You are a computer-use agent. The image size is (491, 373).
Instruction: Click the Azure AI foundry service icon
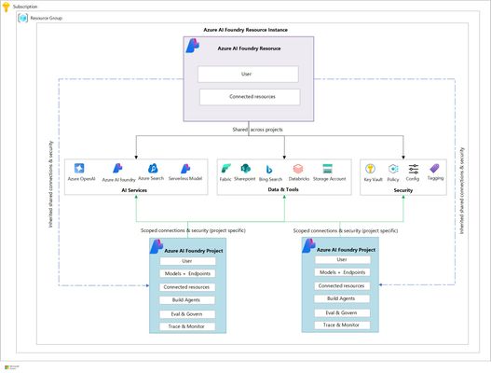coord(117,169)
